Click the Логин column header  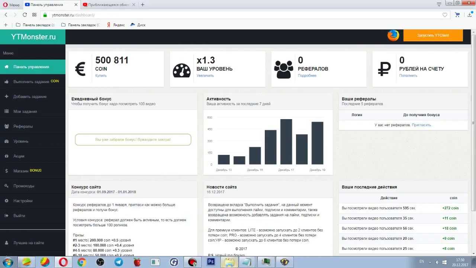357,115
